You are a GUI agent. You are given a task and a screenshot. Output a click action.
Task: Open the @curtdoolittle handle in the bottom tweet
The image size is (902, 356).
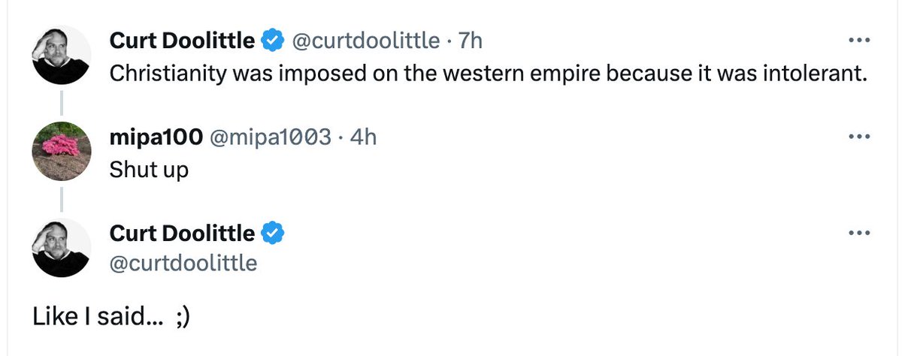click(x=183, y=263)
